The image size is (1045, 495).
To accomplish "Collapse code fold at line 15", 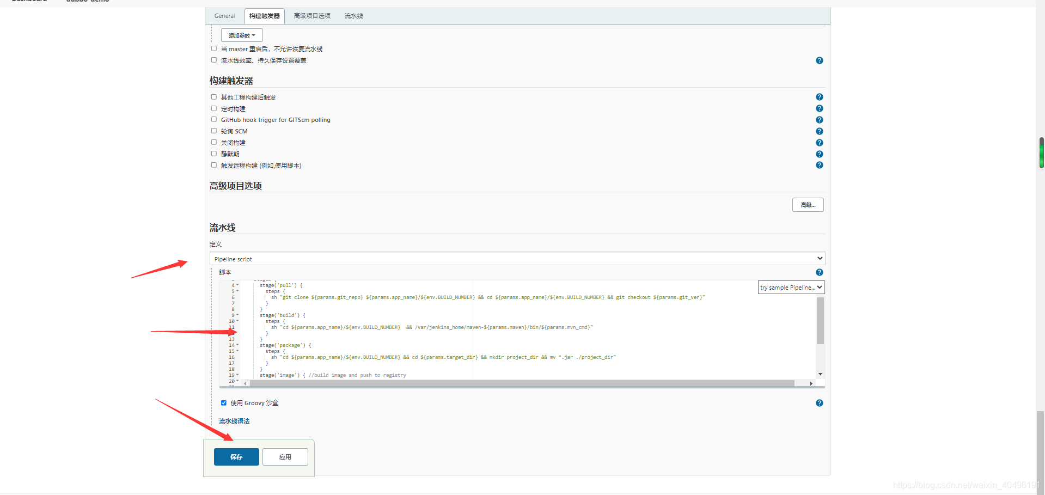I will click(x=237, y=351).
